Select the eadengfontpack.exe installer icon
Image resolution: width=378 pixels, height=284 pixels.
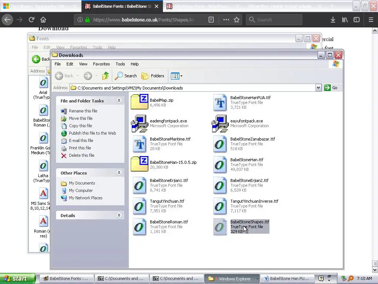[x=140, y=124]
